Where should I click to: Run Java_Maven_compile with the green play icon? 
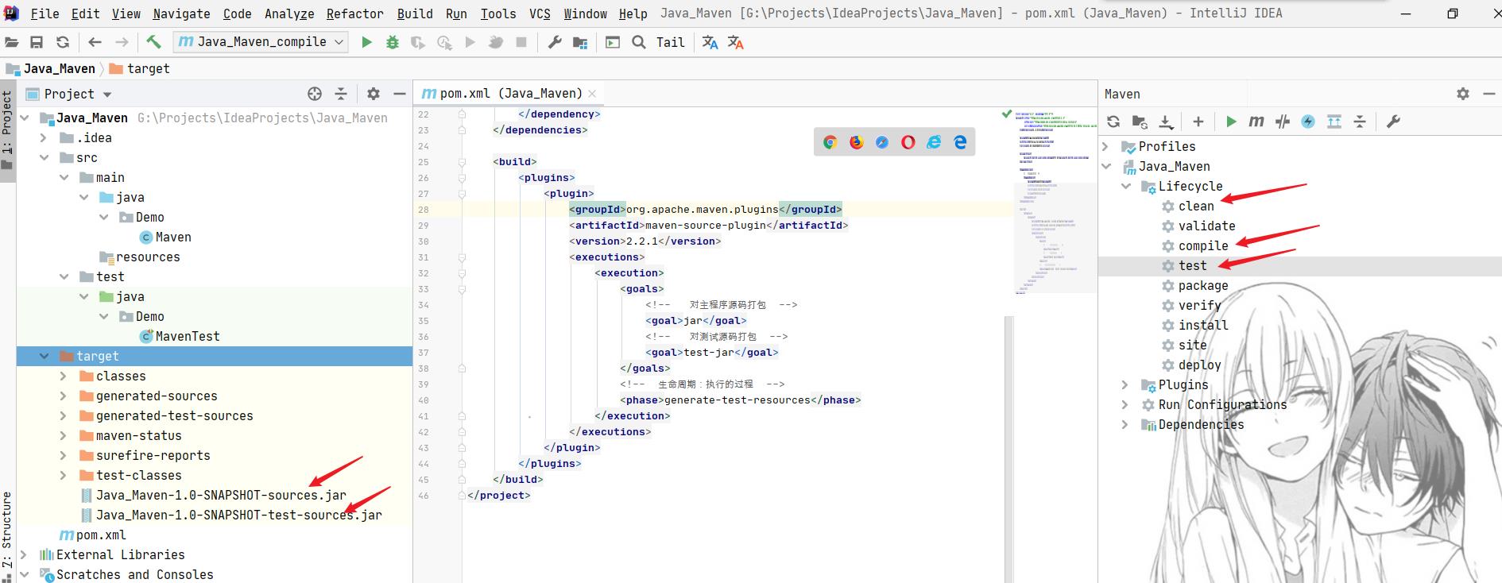pos(366,42)
